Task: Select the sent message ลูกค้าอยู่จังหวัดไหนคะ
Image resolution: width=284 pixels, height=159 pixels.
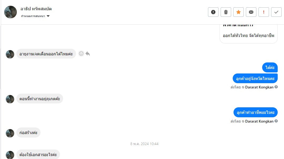Action: (255, 78)
